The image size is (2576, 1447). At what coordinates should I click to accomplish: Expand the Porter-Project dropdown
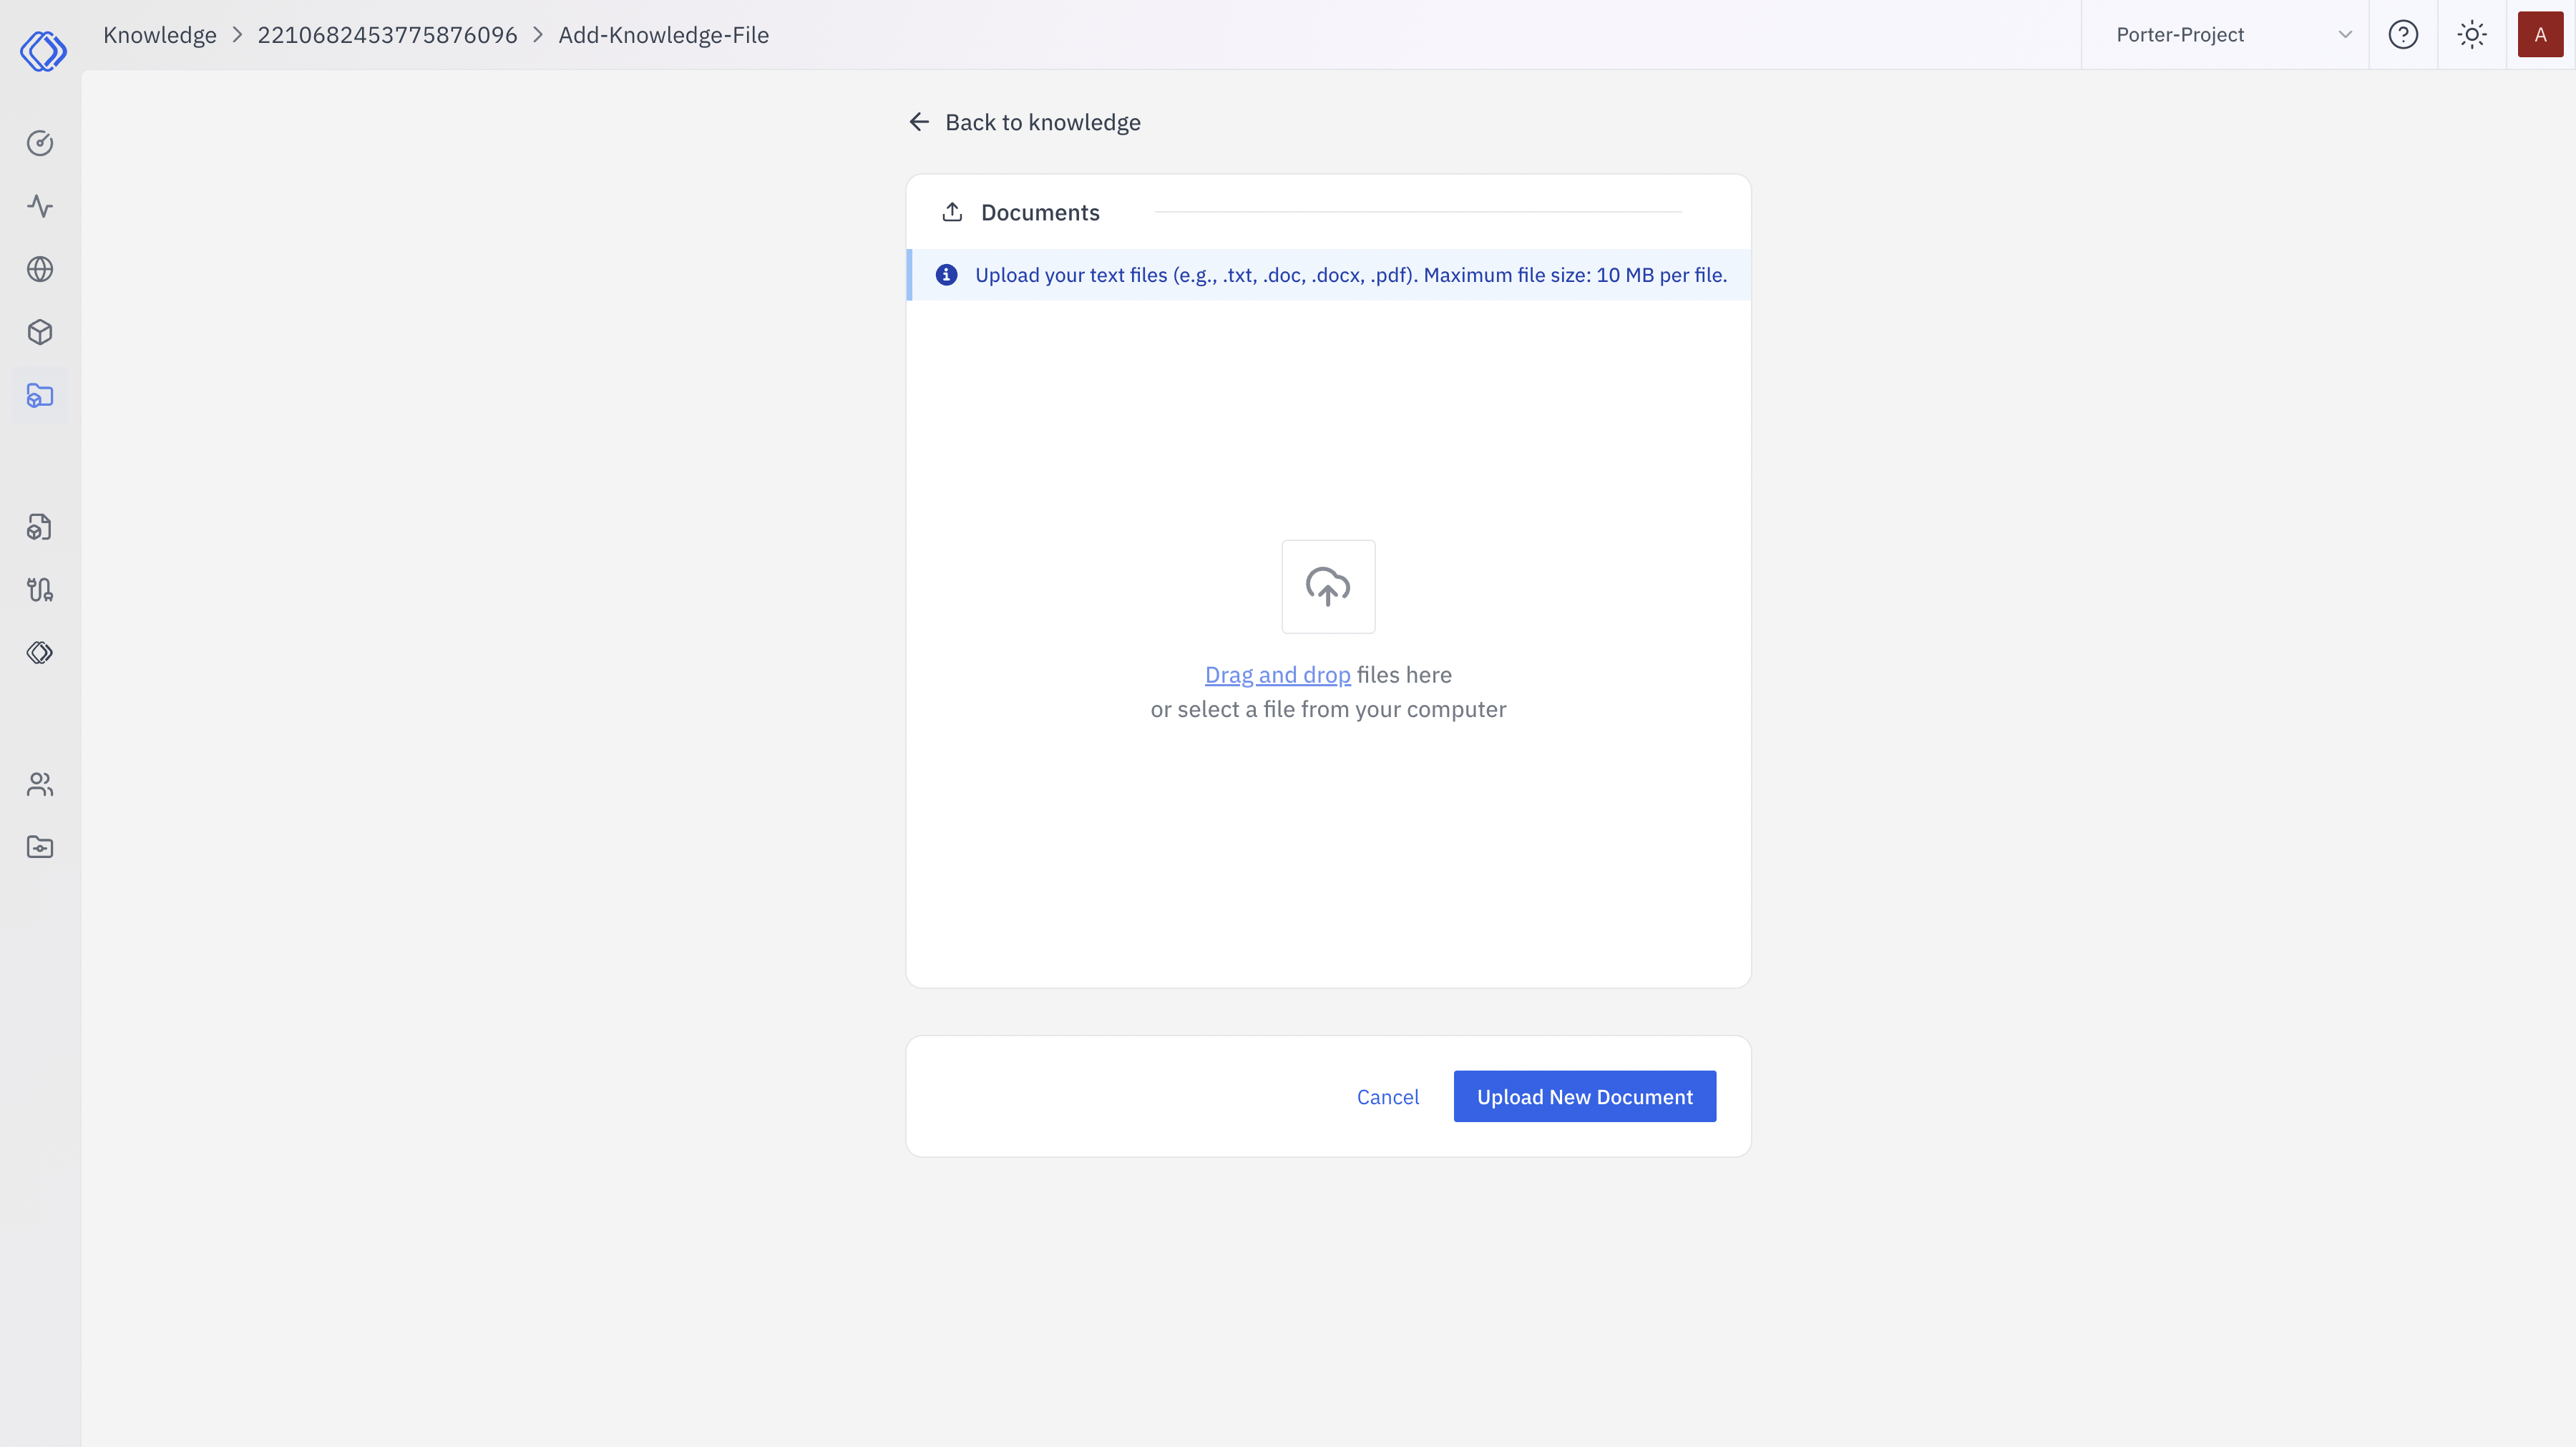tap(2225, 34)
